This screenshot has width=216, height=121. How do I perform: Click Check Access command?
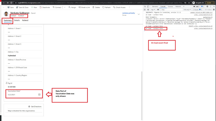click(x=119, y=7)
